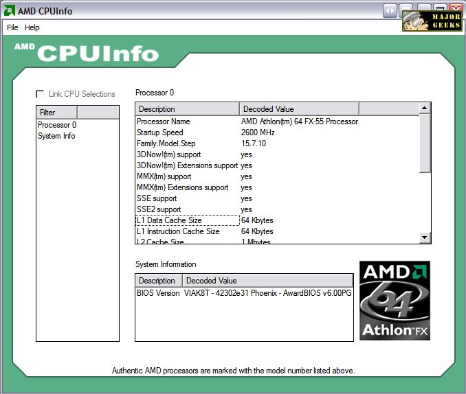
Task: Click the MajorGeeks logo in the corner
Action: coord(432,21)
